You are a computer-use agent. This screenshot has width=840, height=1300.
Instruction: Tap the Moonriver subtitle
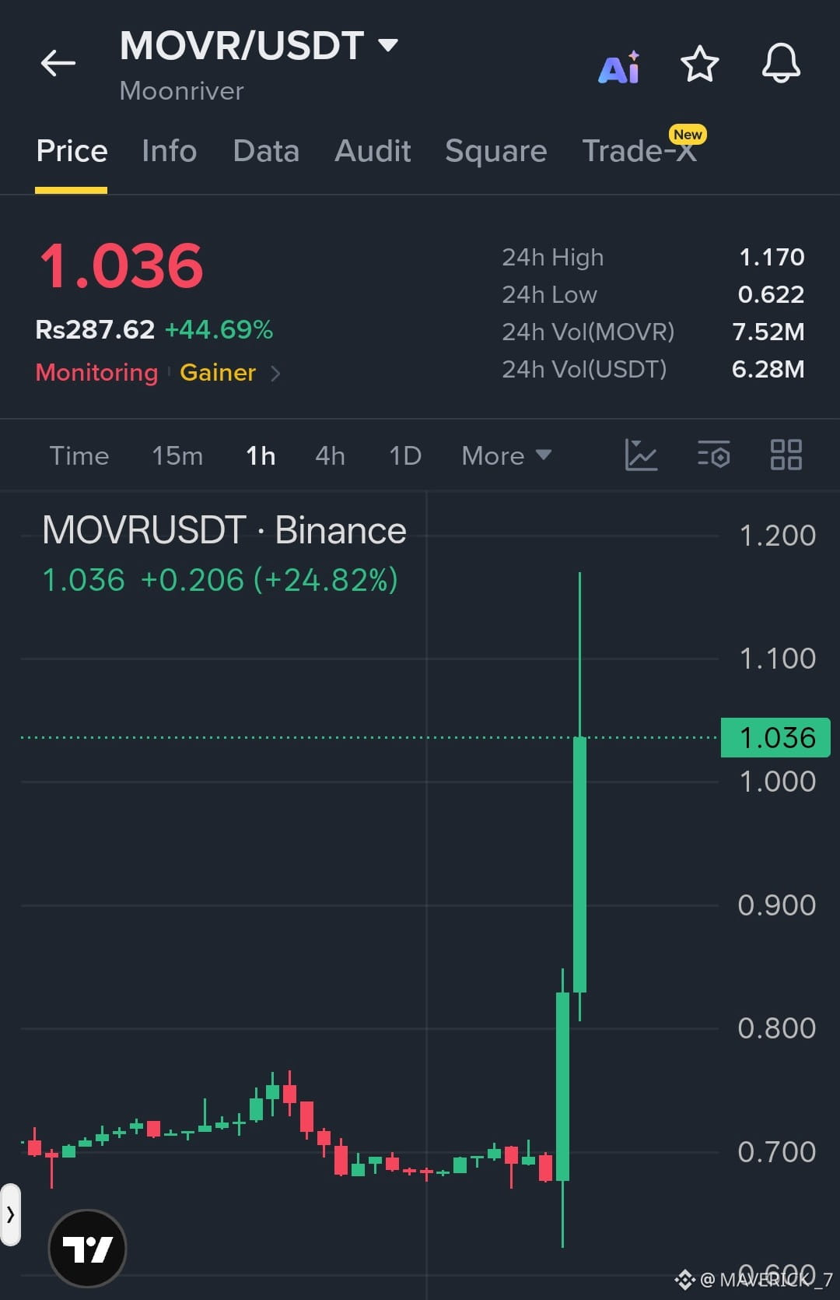point(181,91)
